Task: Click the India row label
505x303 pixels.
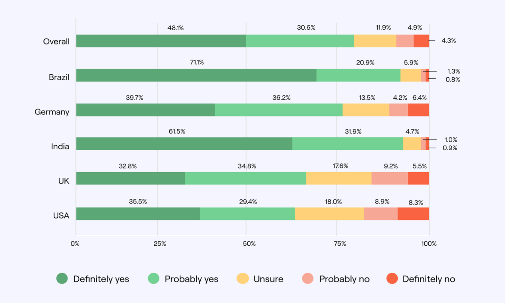Action: [x=60, y=146]
